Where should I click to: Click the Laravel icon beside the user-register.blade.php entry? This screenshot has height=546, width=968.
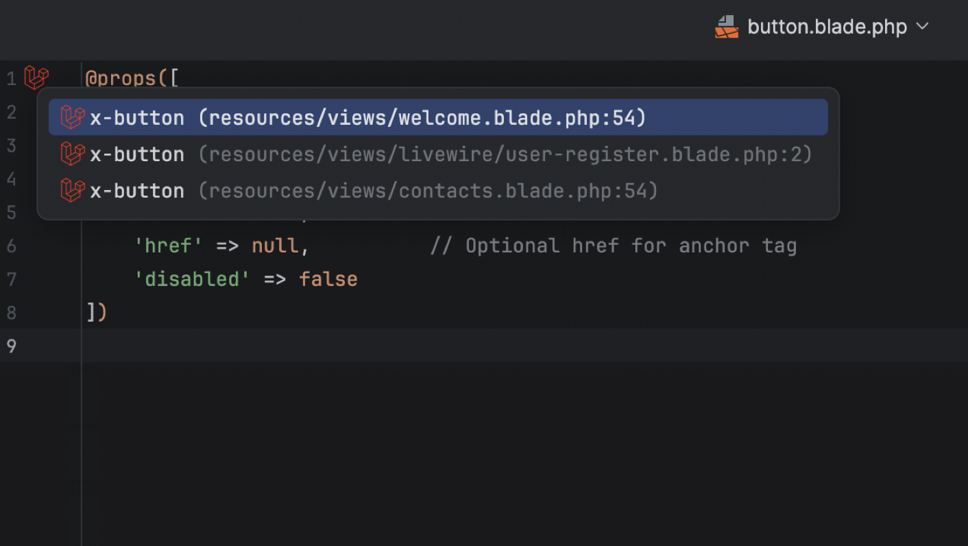coord(72,154)
